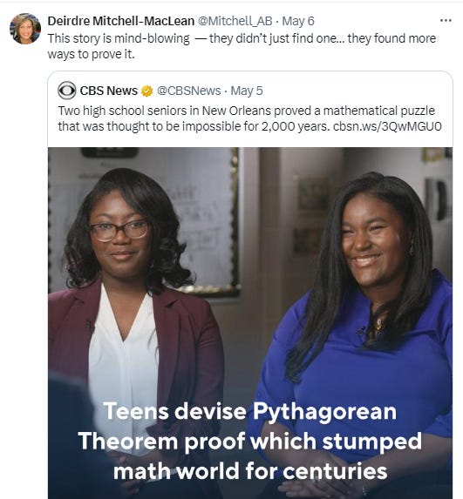
Task: Open Deirdre Mitchell-MacLean's profile avatar
Action: click(x=25, y=29)
